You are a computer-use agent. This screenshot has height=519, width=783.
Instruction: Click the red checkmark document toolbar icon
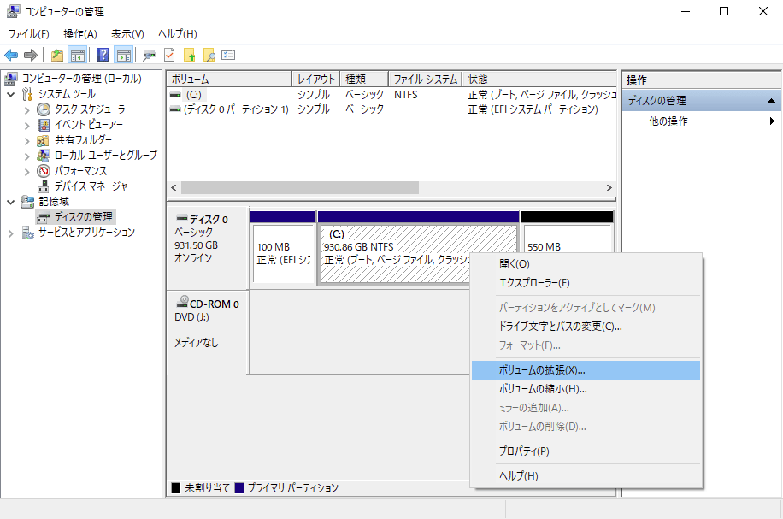coord(169,55)
